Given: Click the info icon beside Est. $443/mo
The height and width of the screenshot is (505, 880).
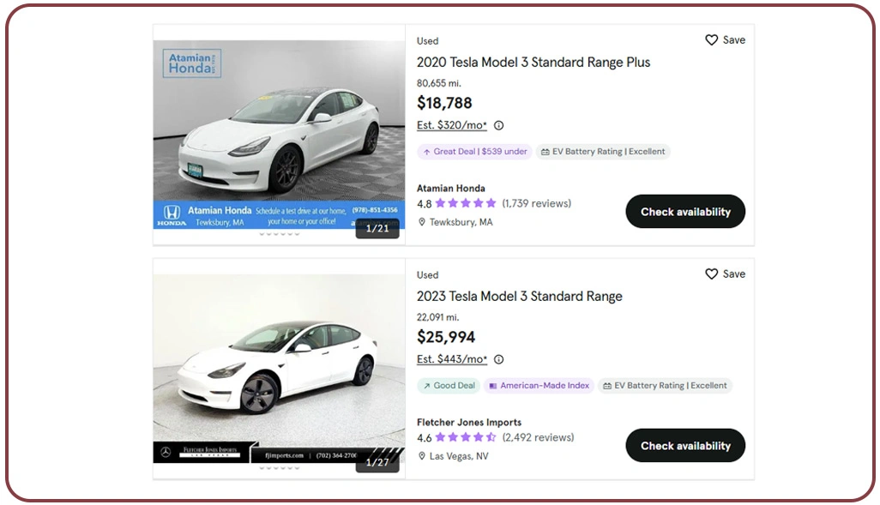Looking at the screenshot, I should [x=498, y=359].
